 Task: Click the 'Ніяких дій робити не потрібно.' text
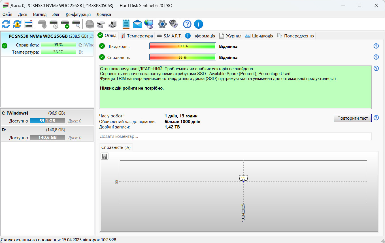tap(132, 88)
